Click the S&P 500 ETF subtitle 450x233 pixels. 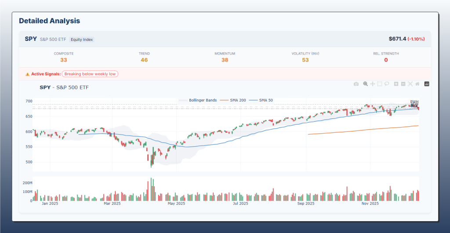(x=53, y=40)
